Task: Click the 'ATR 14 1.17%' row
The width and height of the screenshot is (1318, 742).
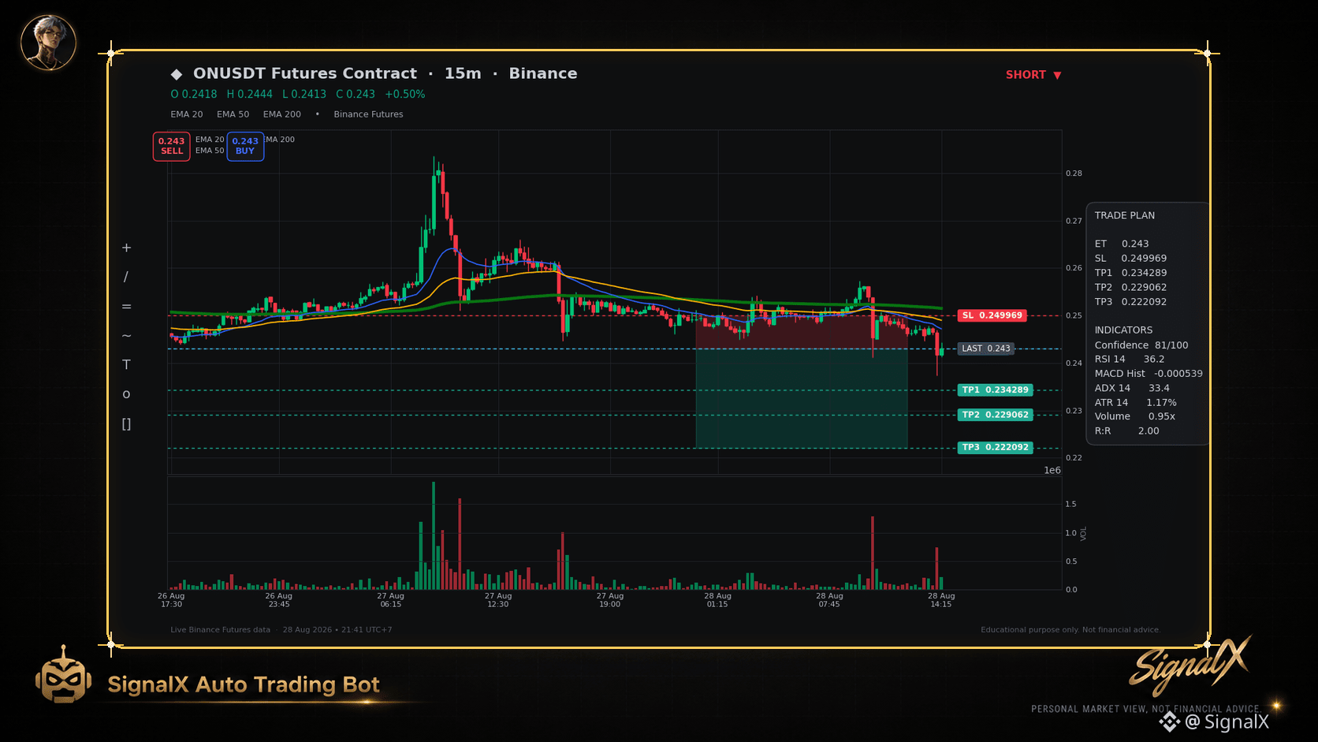Action: pyautogui.click(x=1136, y=403)
